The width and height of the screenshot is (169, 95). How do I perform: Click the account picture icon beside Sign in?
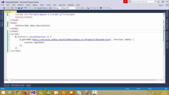tap(167, 5)
